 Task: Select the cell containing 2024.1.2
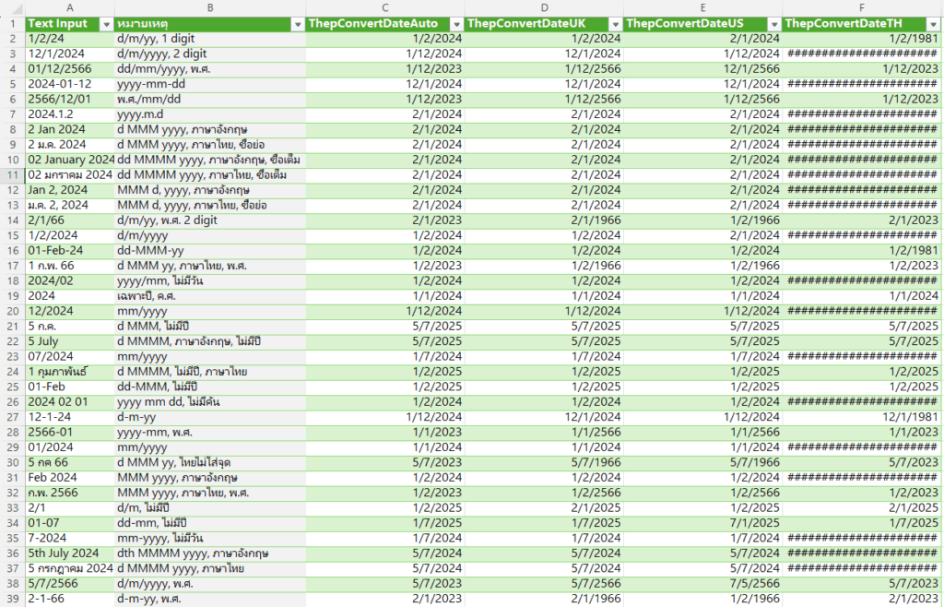pos(70,114)
